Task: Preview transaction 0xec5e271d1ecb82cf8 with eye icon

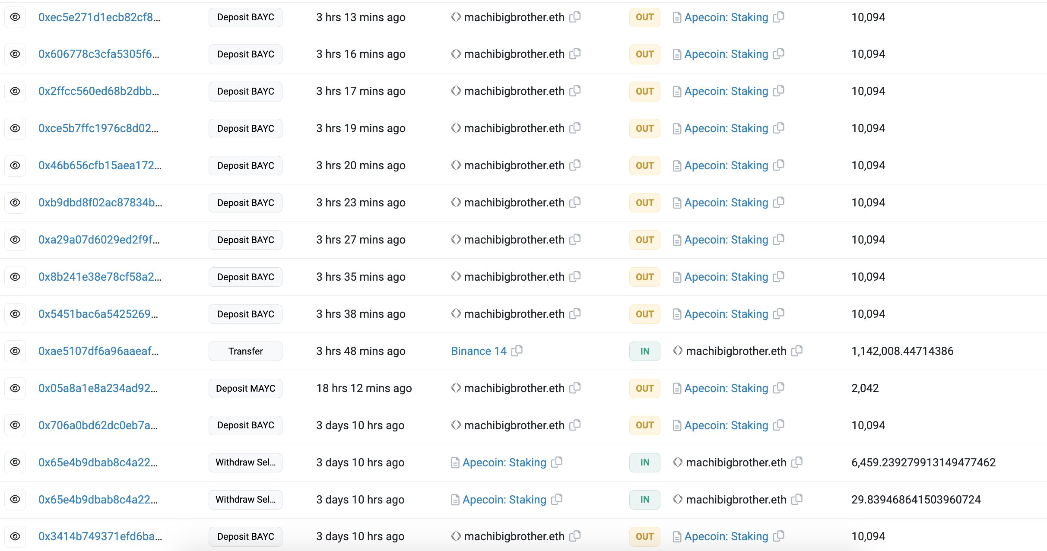Action: [15, 17]
